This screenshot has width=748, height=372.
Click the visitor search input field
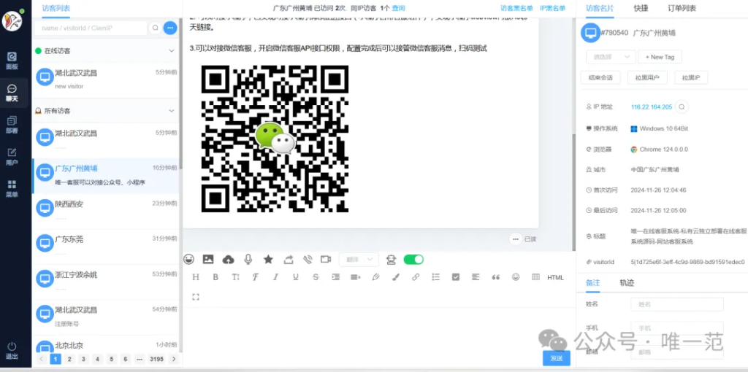click(91, 28)
